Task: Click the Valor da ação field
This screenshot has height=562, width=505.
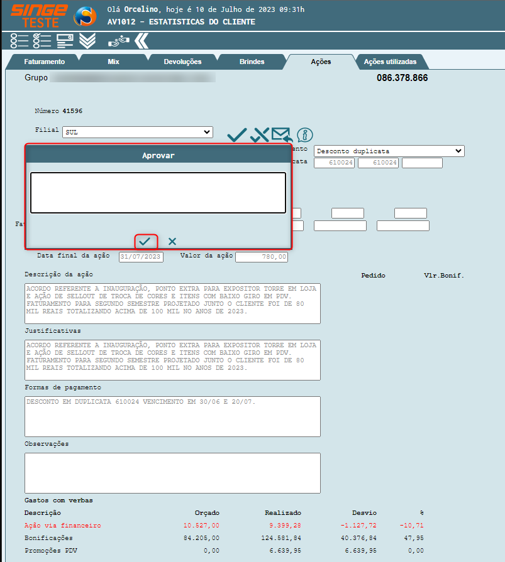Action: pyautogui.click(x=262, y=257)
